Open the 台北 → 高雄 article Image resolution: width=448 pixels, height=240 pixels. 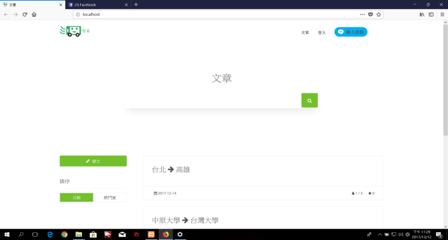(171, 170)
